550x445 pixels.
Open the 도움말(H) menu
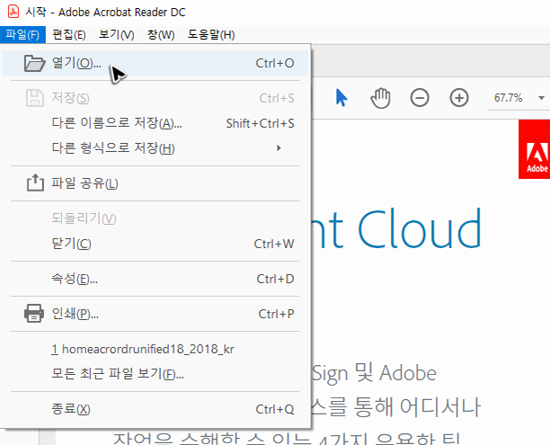pos(211,34)
